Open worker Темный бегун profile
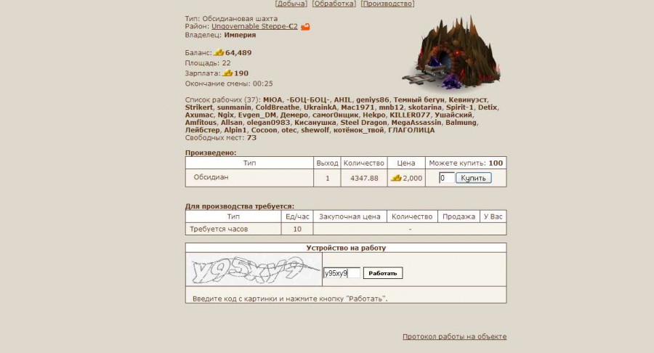 click(x=419, y=100)
